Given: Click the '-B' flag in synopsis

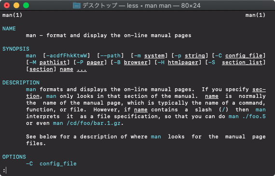Looking at the screenshot, I should pos(117,62).
